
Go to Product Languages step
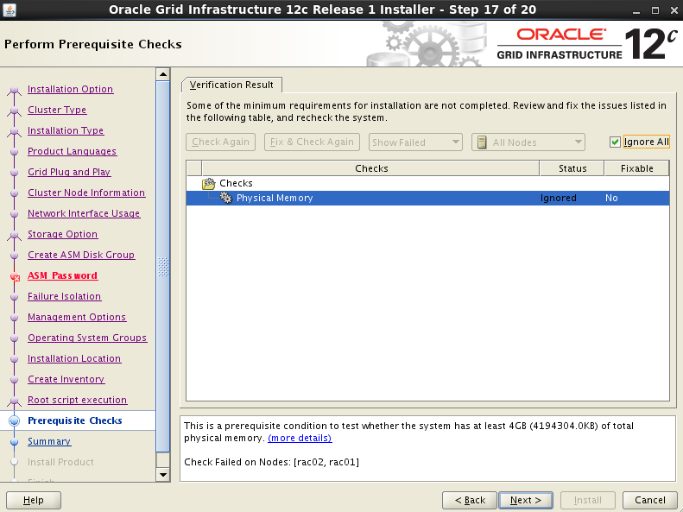(x=73, y=151)
